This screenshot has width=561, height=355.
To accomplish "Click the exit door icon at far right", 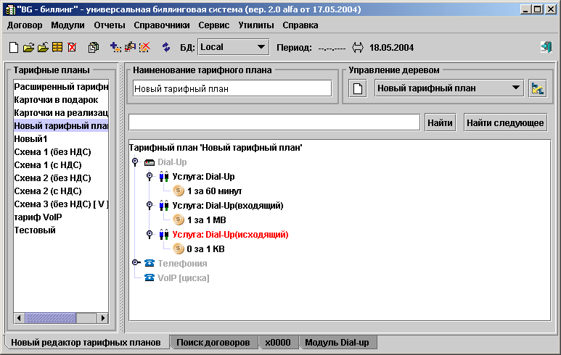I will tap(546, 48).
